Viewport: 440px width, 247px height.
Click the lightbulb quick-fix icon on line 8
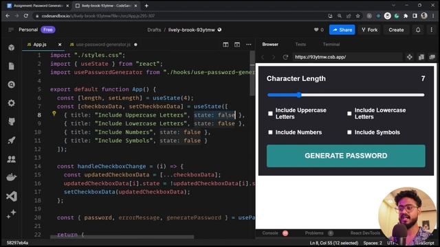pos(54,113)
